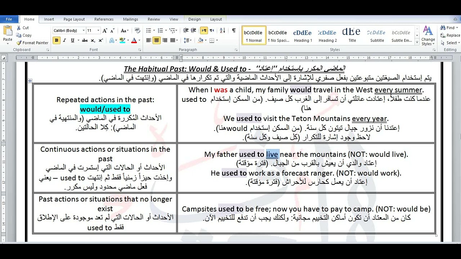Apply the Normal style
The width and height of the screenshot is (461, 259).
pos(254,35)
